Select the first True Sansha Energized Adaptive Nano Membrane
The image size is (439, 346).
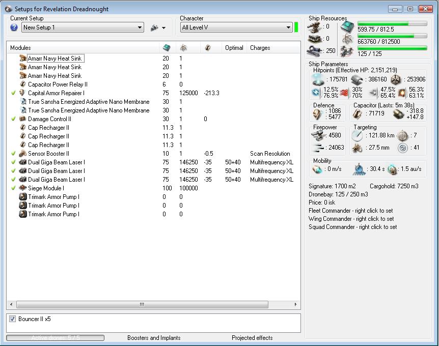[153, 102]
